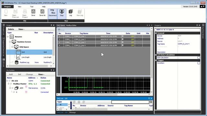Switch to the DAQ Space tab
The width and height of the screenshot is (207, 116).
tap(61, 25)
